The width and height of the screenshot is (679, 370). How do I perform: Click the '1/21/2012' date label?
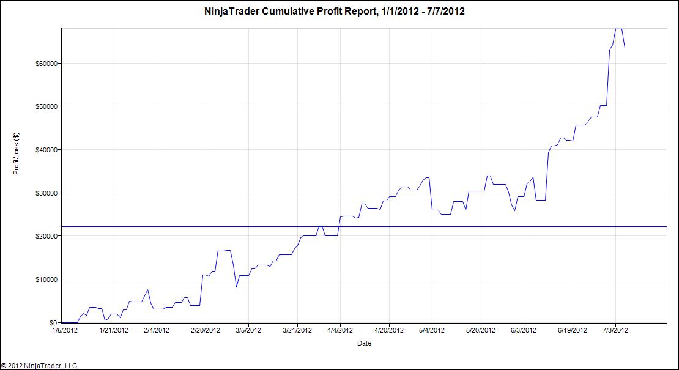coord(114,330)
